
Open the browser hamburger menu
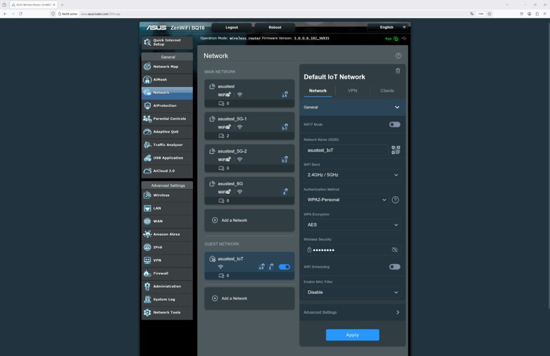click(x=545, y=13)
